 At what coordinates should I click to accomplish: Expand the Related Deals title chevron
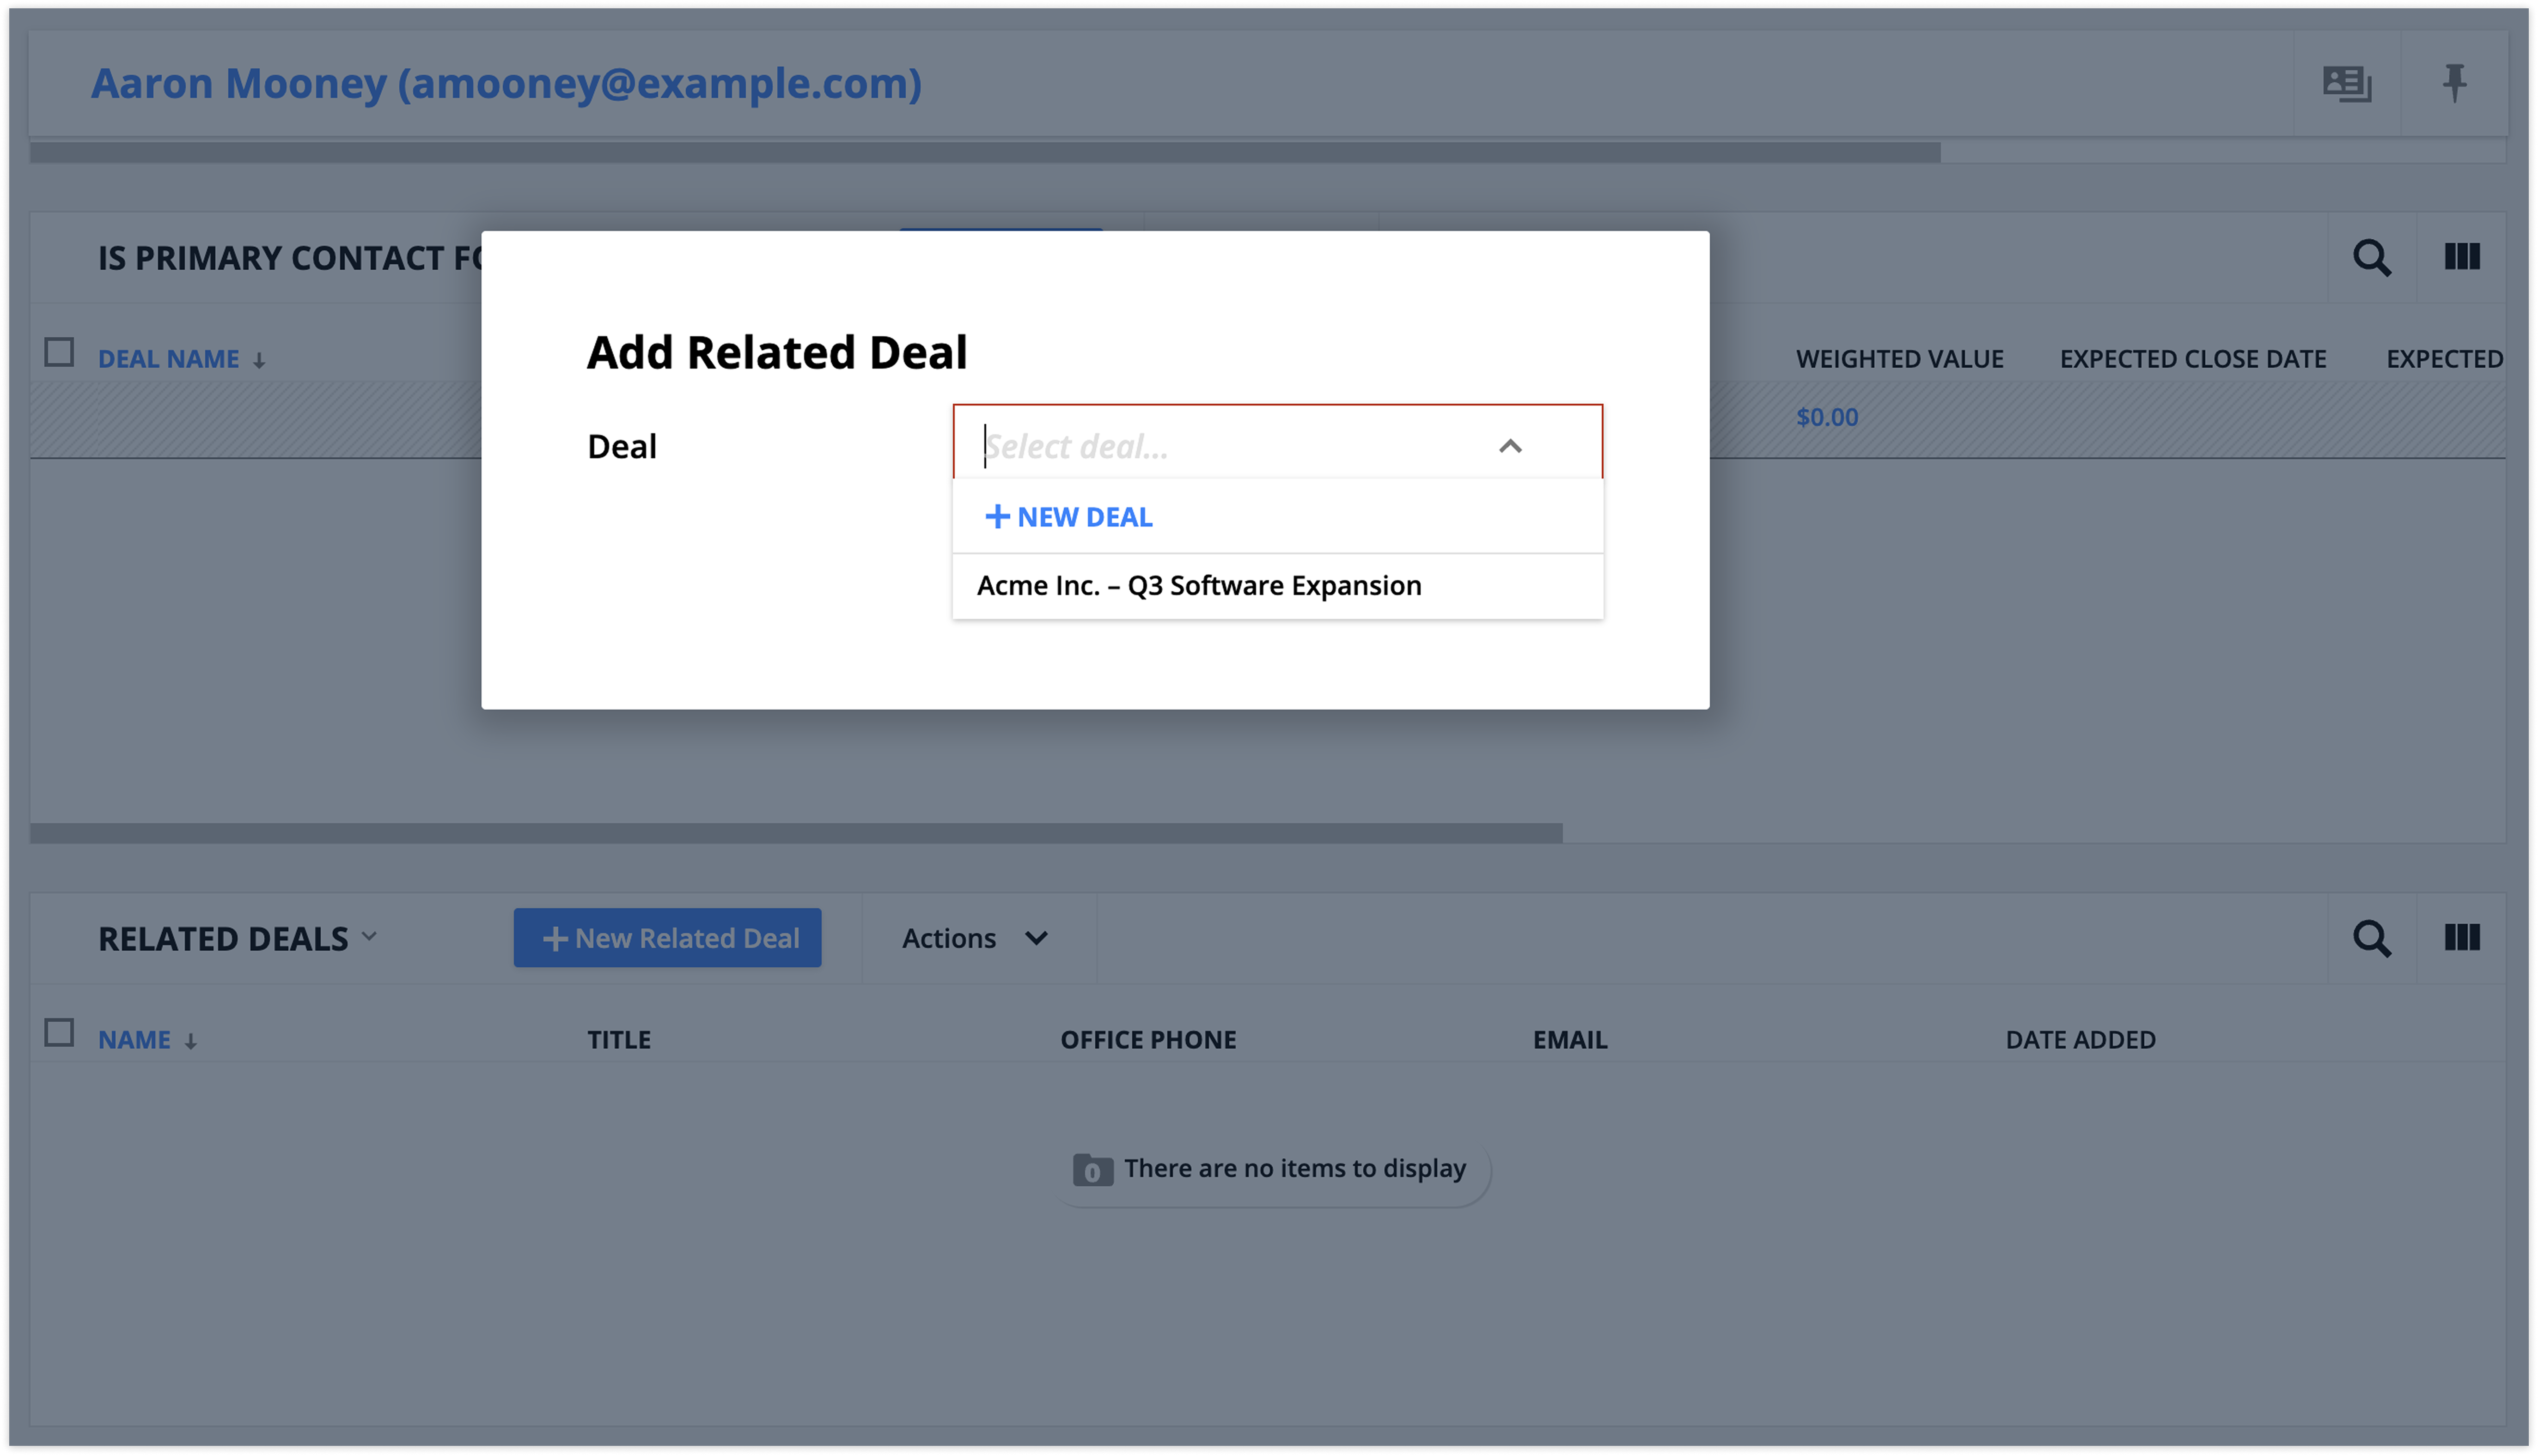pos(369,937)
